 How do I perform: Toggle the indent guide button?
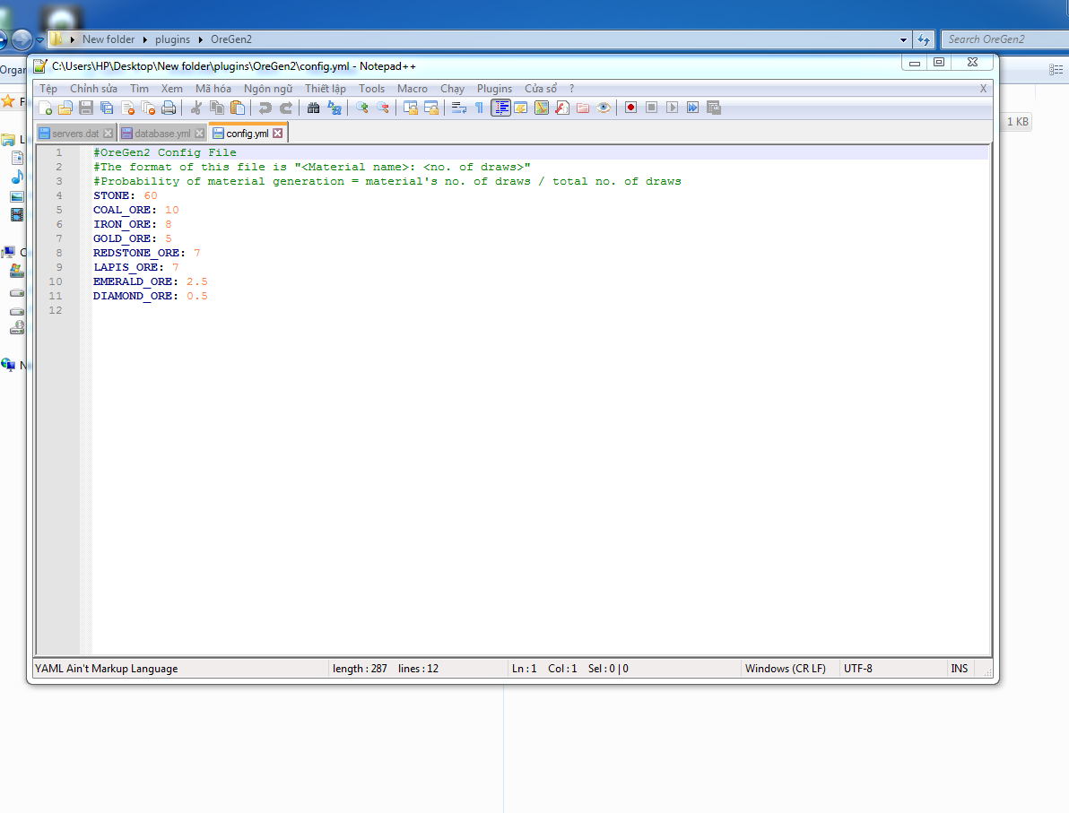tap(500, 108)
